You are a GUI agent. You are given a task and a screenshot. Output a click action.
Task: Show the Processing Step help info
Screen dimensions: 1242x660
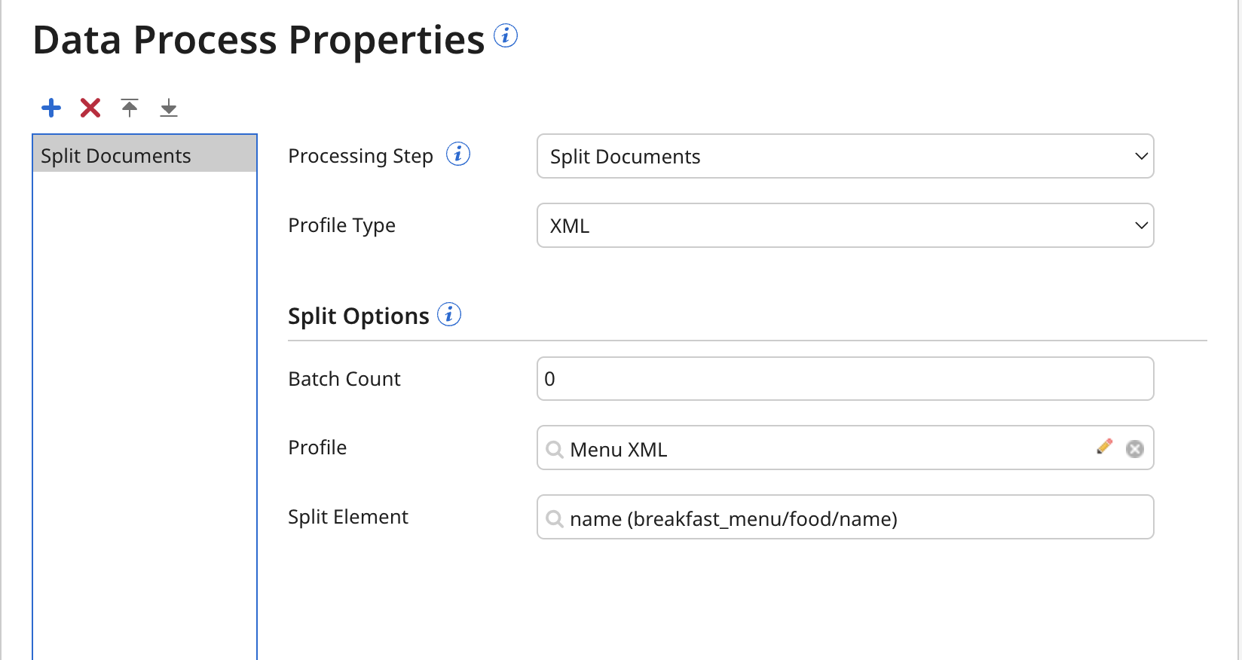point(457,154)
